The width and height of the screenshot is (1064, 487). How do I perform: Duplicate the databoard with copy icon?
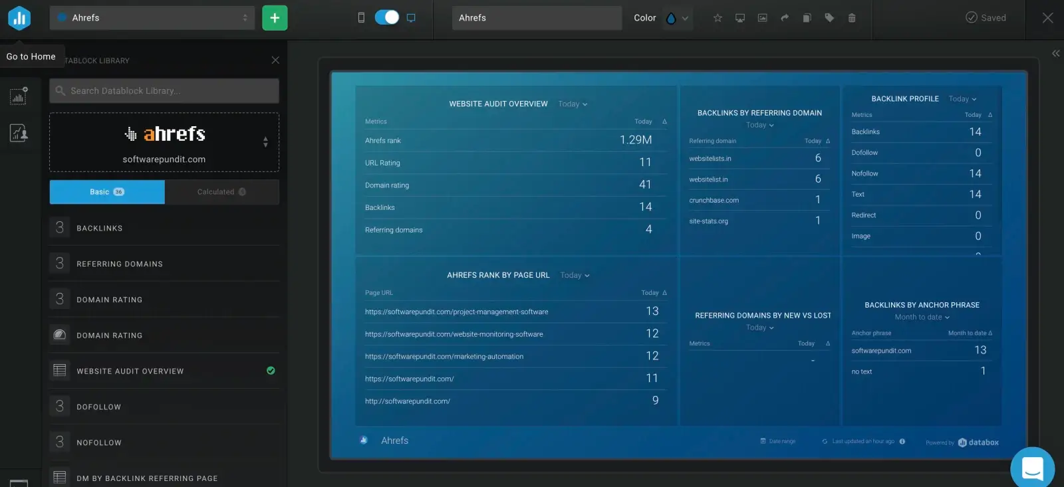point(807,18)
